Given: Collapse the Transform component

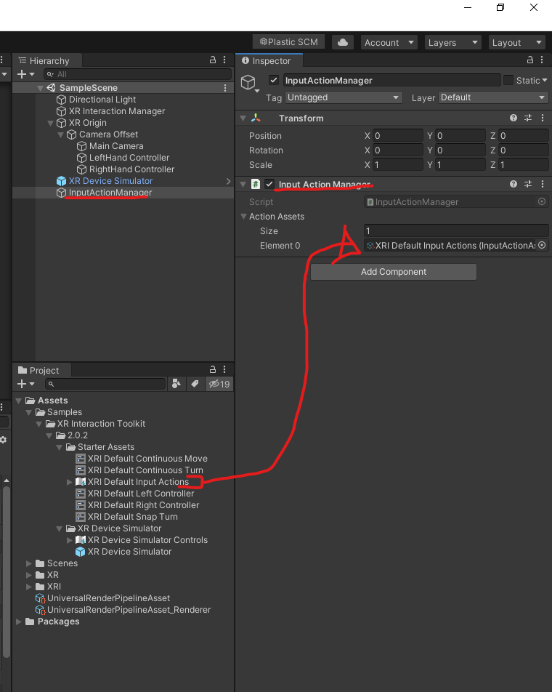Looking at the screenshot, I should point(243,118).
